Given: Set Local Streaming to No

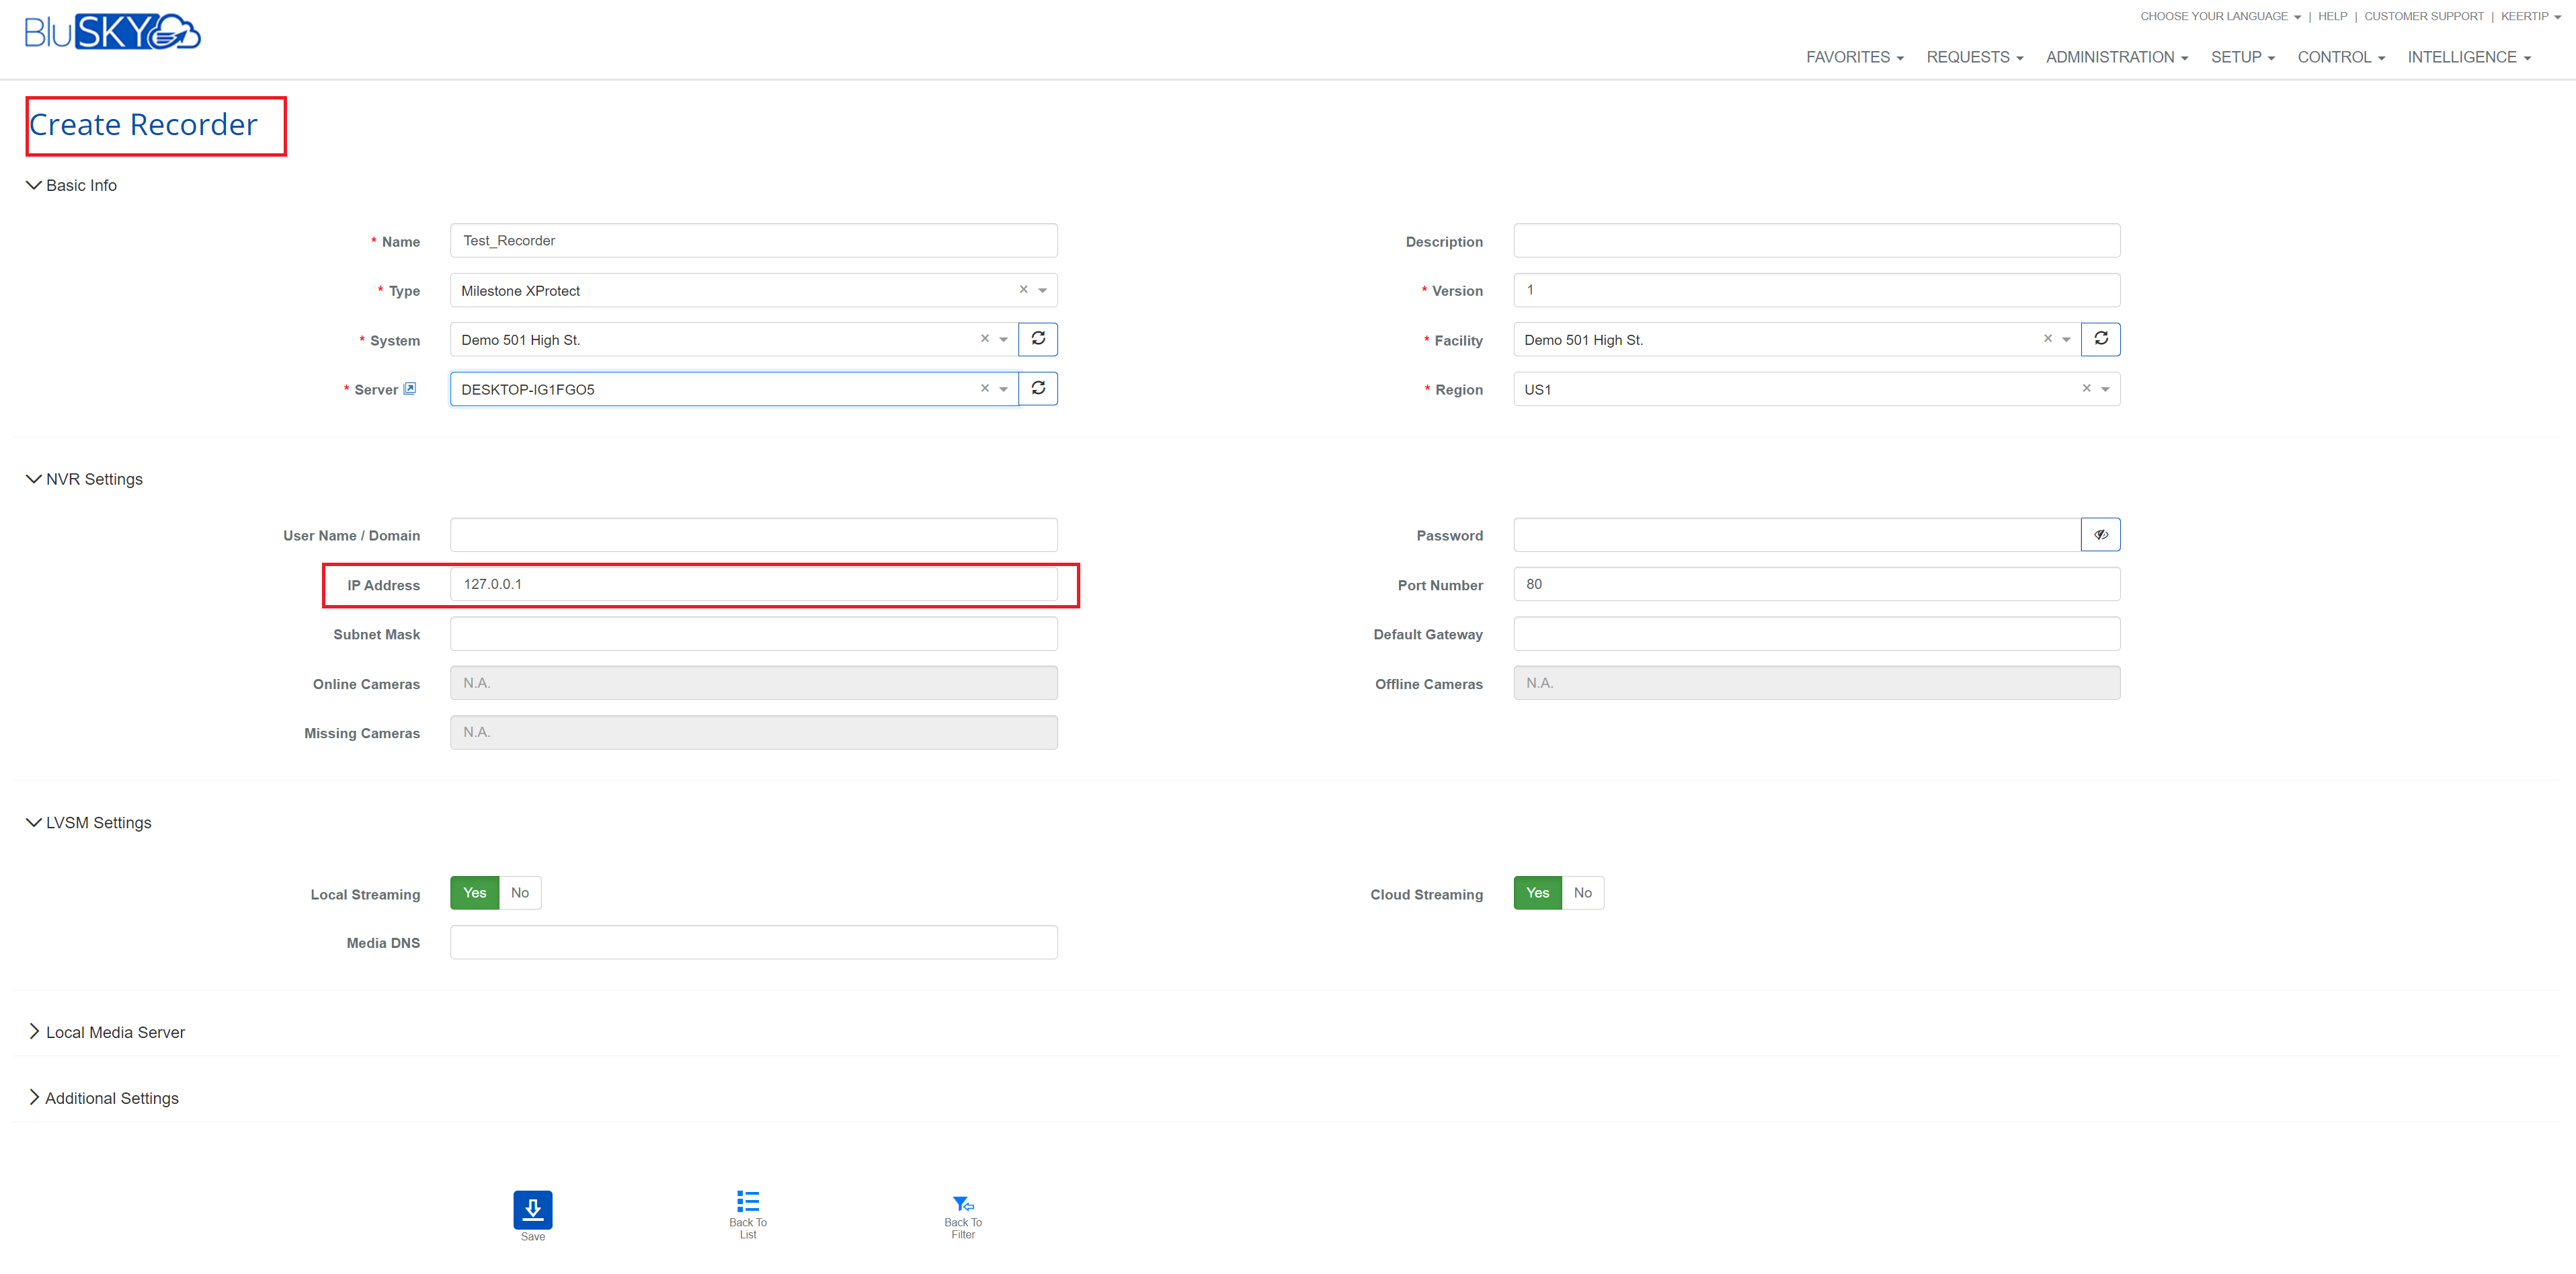Looking at the screenshot, I should [x=520, y=893].
